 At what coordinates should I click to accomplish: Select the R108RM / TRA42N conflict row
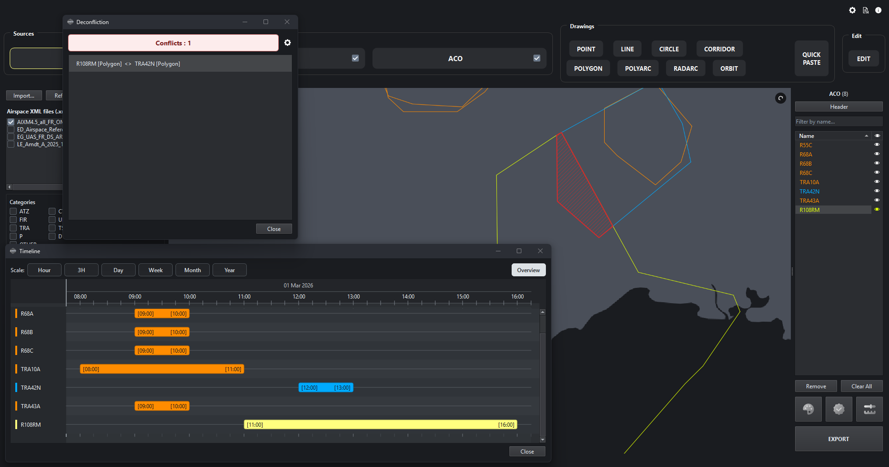pyautogui.click(x=180, y=64)
